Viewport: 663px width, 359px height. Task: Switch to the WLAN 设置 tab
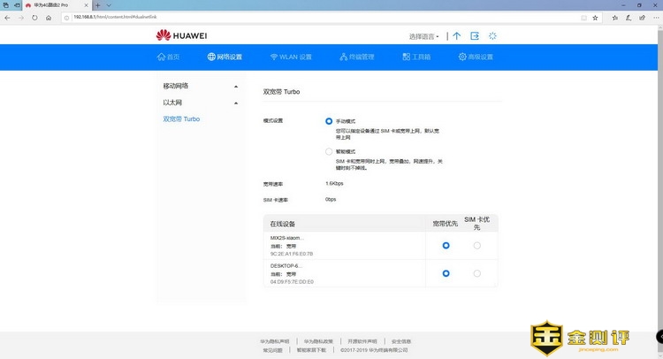point(291,57)
